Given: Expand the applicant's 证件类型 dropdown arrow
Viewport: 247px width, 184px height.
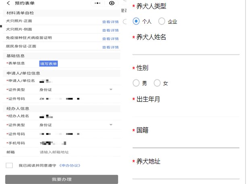Looking at the screenshot, I should point(111,89).
